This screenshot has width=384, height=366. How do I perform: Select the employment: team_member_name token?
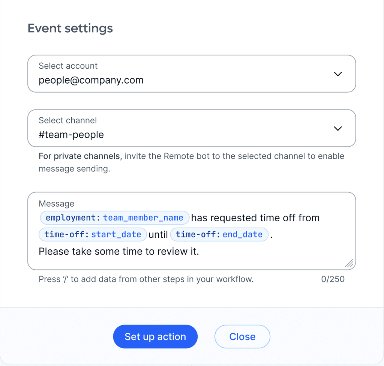click(114, 218)
